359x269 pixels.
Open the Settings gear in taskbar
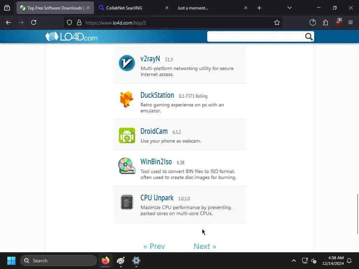click(136, 261)
